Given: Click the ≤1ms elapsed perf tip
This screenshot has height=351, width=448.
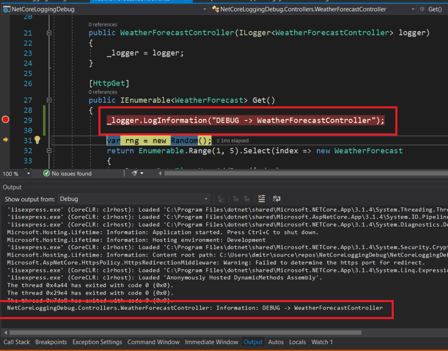Looking at the screenshot, I should (x=233, y=140).
